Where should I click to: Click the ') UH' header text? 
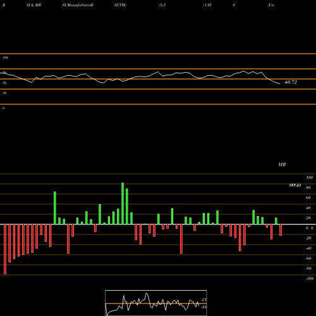pyautogui.click(x=207, y=5)
